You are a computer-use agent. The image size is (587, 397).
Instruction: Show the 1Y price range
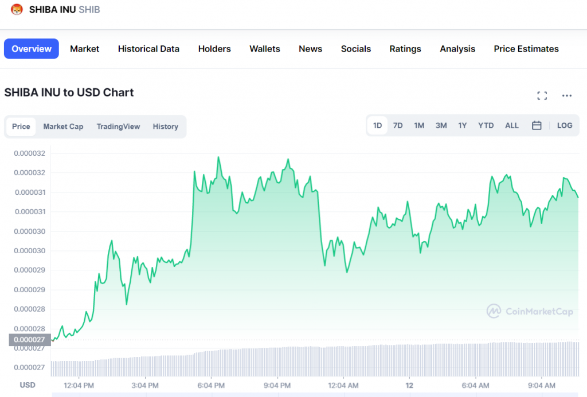click(462, 125)
